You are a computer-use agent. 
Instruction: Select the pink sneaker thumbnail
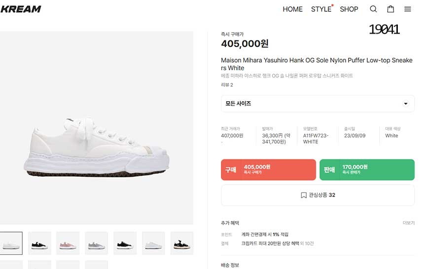(x=68, y=243)
